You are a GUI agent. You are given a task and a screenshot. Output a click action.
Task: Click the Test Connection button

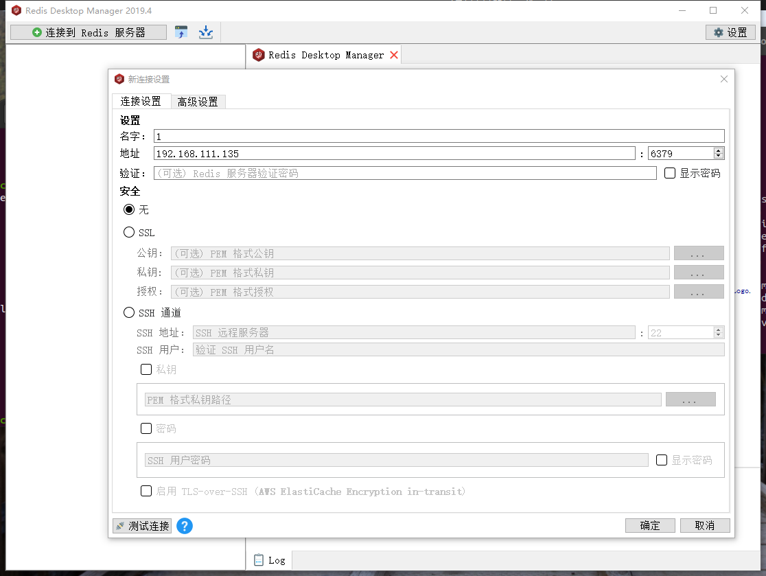[142, 526]
